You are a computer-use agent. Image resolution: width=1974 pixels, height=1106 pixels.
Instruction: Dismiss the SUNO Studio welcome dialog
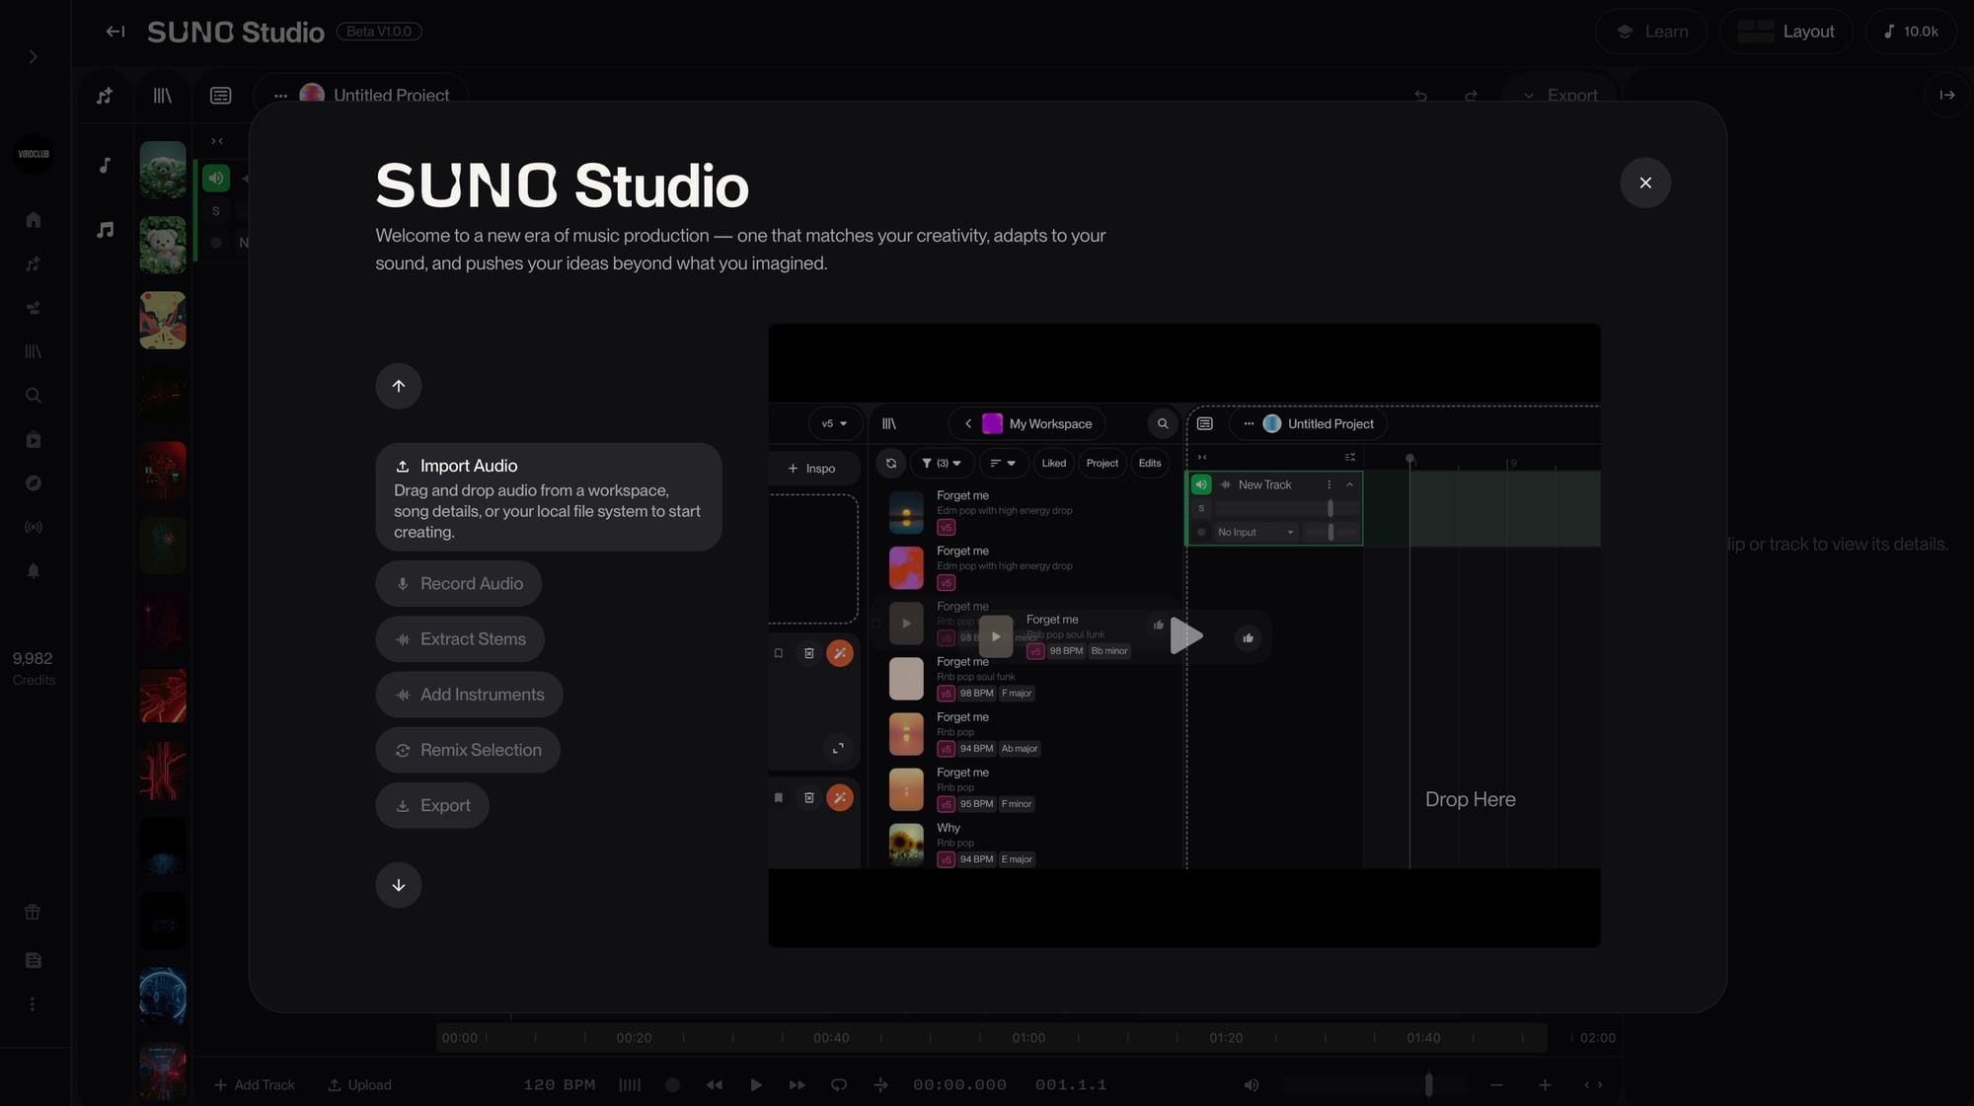coord(1644,183)
